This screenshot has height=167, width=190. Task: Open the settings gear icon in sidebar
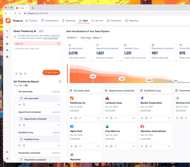point(7,57)
